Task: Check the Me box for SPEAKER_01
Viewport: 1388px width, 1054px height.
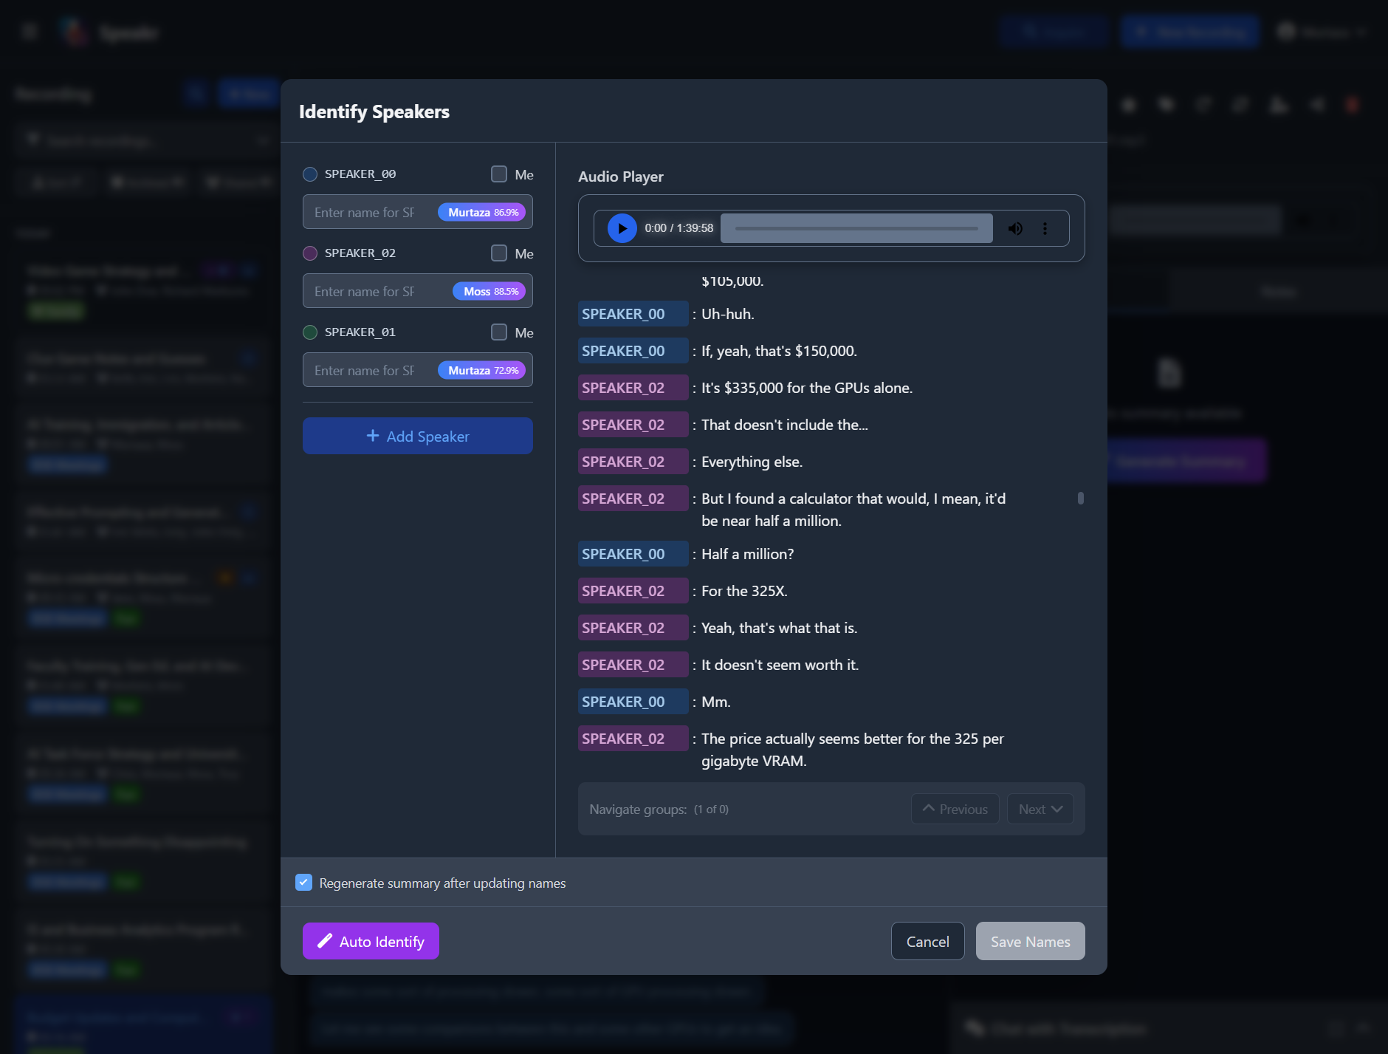Action: [x=498, y=332]
